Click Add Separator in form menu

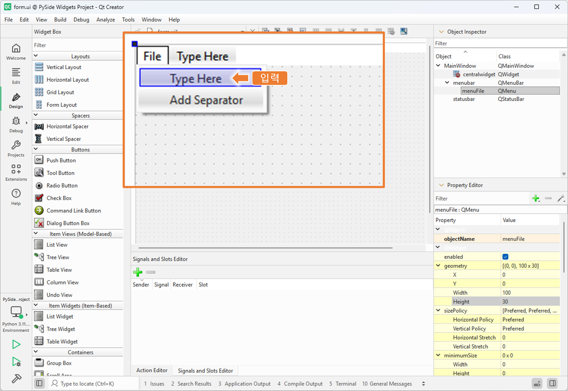(x=206, y=100)
